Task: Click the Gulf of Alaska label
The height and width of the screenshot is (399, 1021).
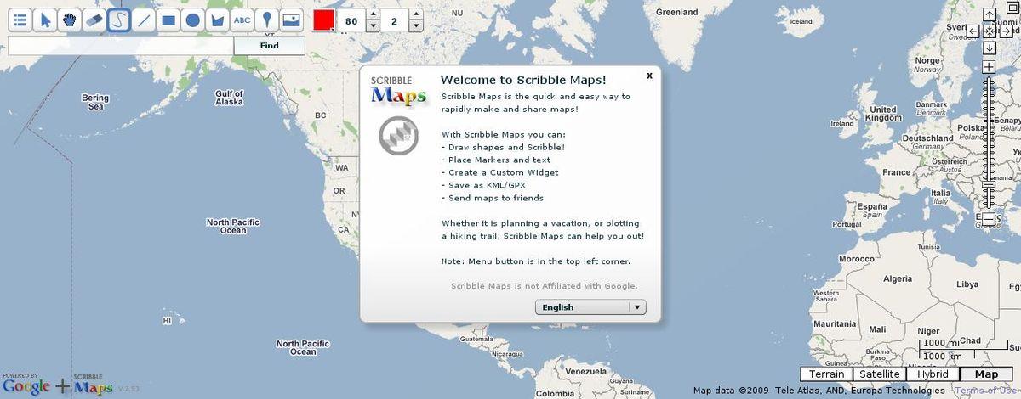Action: pos(229,98)
